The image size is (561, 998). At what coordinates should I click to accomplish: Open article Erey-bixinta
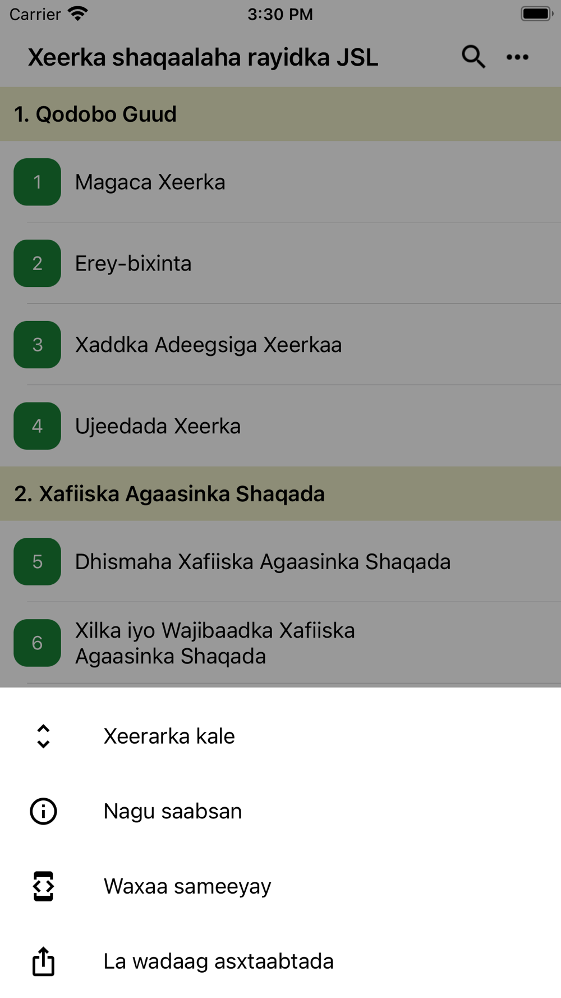(x=134, y=264)
